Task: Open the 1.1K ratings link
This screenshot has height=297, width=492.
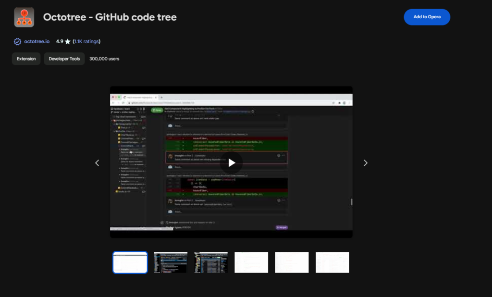Action: tap(86, 41)
